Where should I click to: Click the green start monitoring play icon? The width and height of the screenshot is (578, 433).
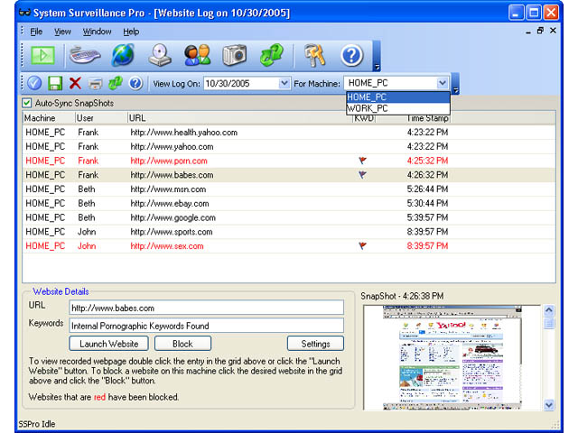click(42, 56)
